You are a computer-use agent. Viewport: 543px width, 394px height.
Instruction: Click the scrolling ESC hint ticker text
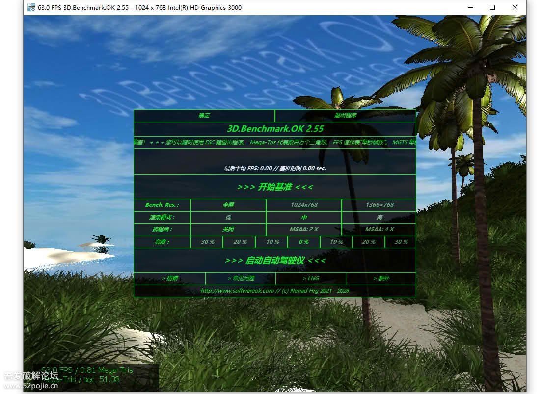tap(275, 143)
